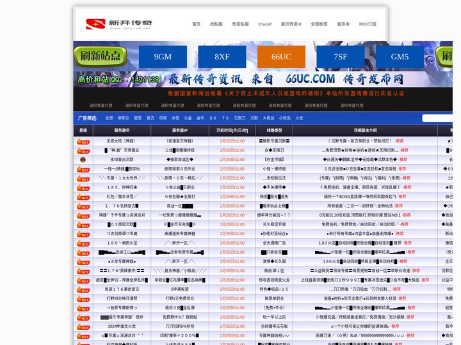This screenshot has width=461, height=345.
Task: Click the 详细版本介绍 column header
Action: [x=365, y=130]
